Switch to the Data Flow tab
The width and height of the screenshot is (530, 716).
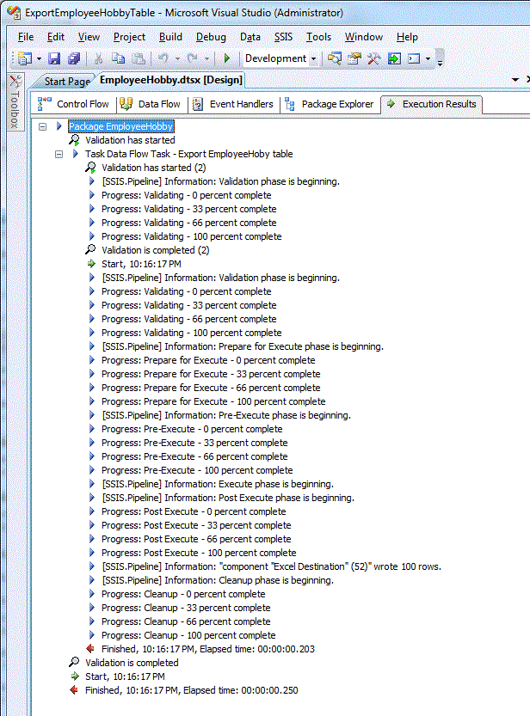point(151,104)
